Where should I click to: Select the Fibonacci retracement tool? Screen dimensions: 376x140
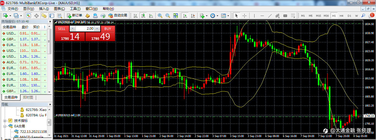293,16
